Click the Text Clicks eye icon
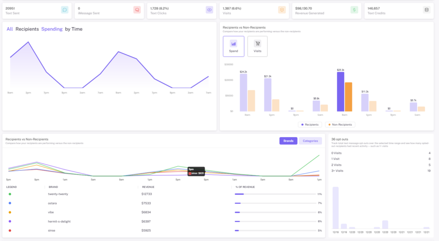This screenshot has width=439, height=241. (x=209, y=10)
